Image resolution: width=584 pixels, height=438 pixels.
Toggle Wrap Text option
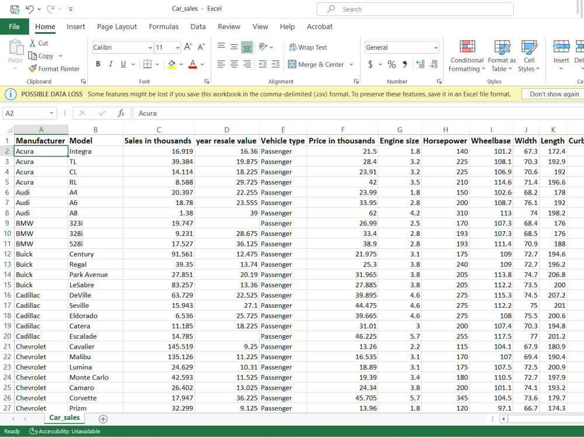pos(308,47)
